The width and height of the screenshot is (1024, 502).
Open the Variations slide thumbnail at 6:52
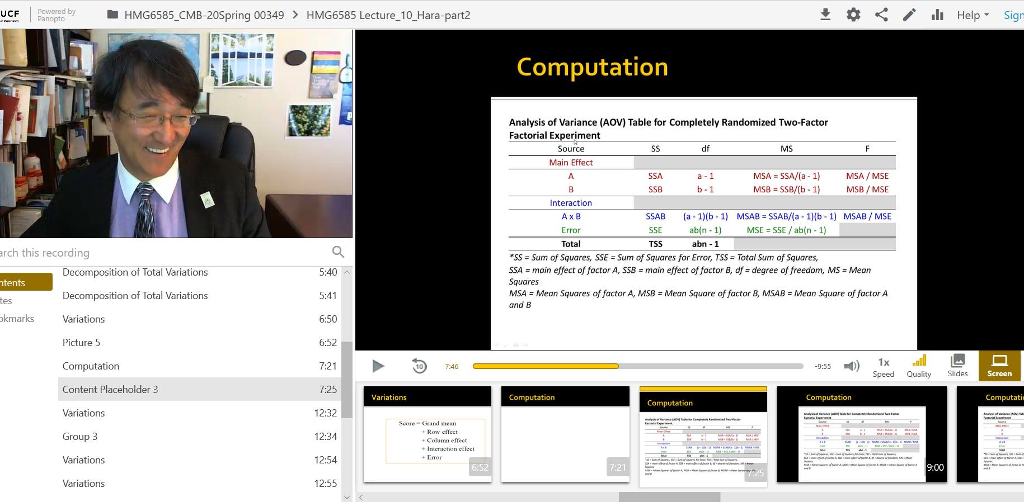click(428, 434)
